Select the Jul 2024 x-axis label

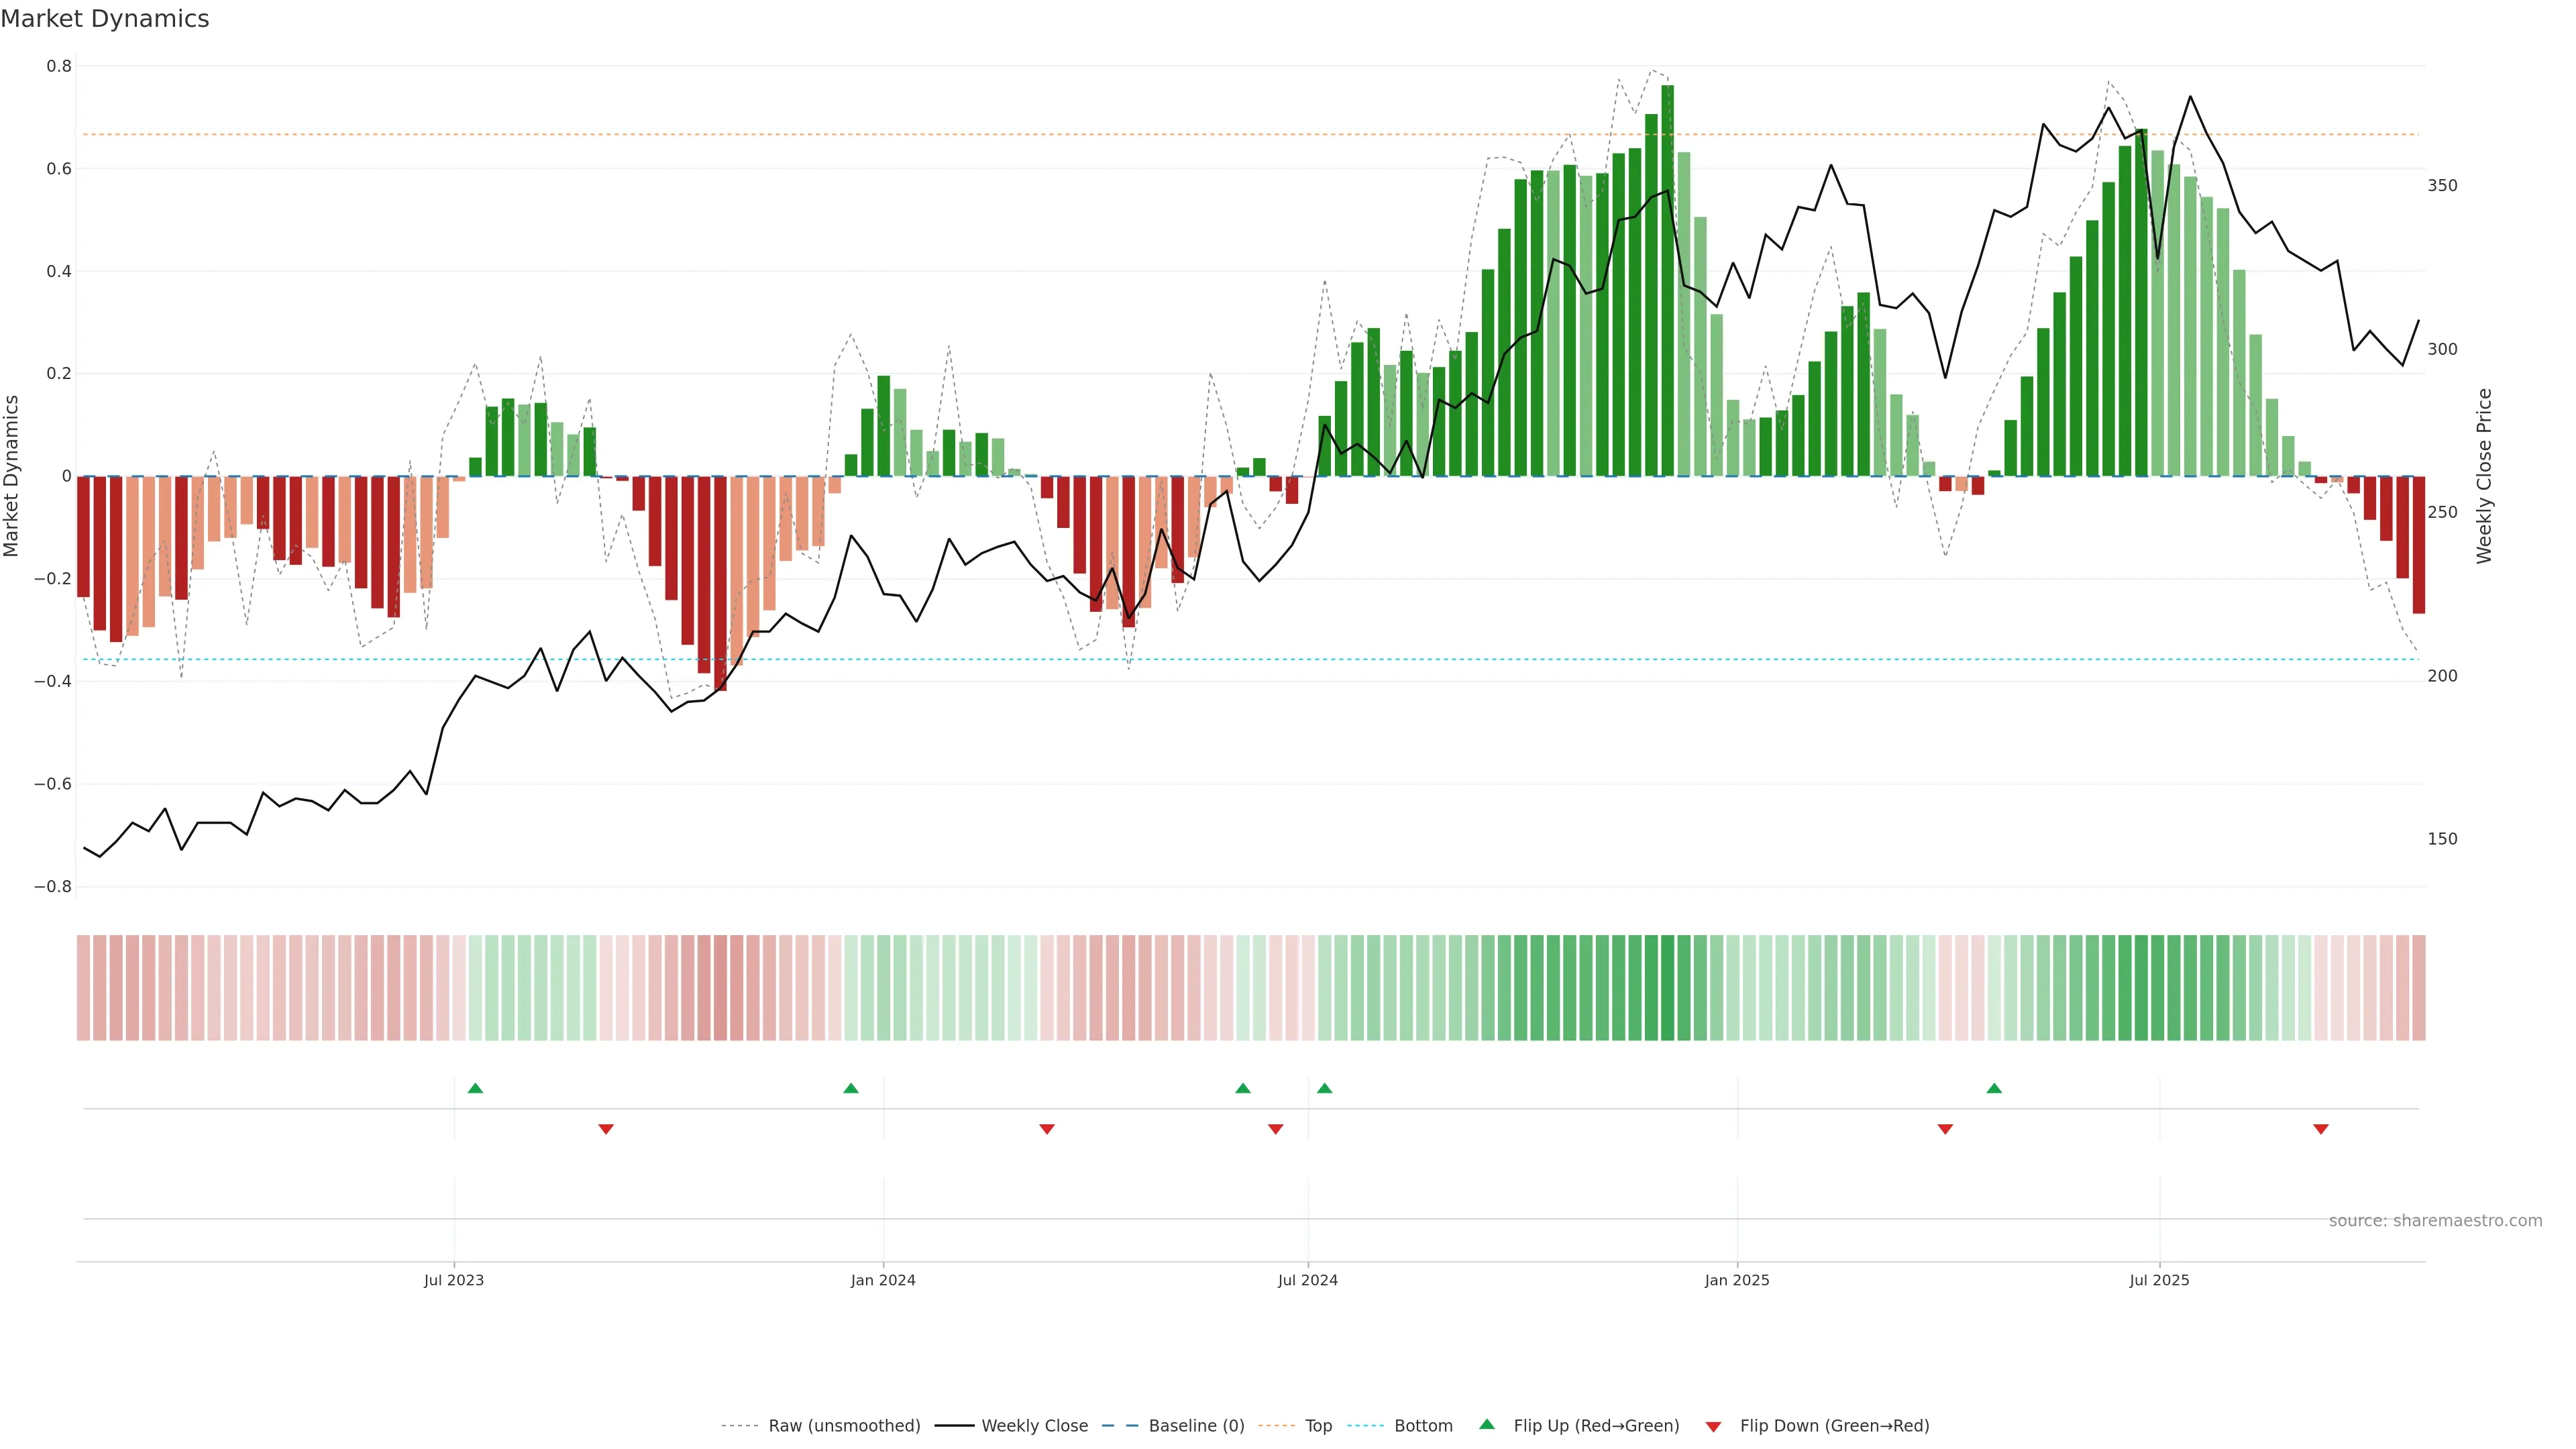click(x=1307, y=1280)
